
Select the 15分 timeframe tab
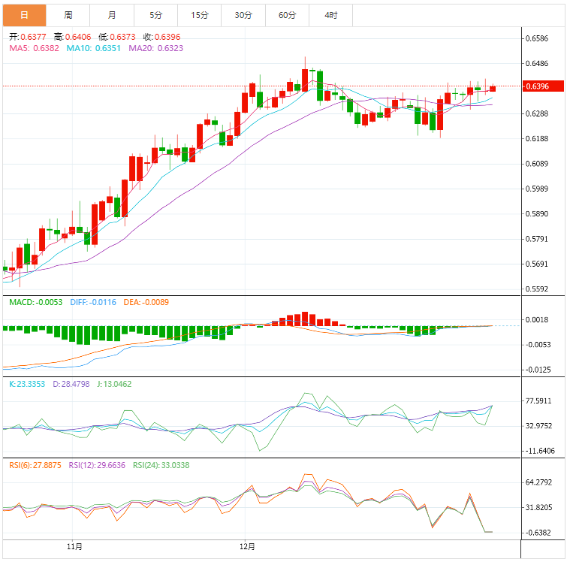tap(200, 15)
